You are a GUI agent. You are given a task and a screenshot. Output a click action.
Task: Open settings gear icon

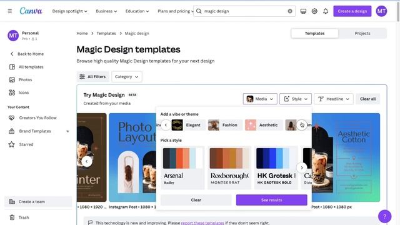click(314, 11)
